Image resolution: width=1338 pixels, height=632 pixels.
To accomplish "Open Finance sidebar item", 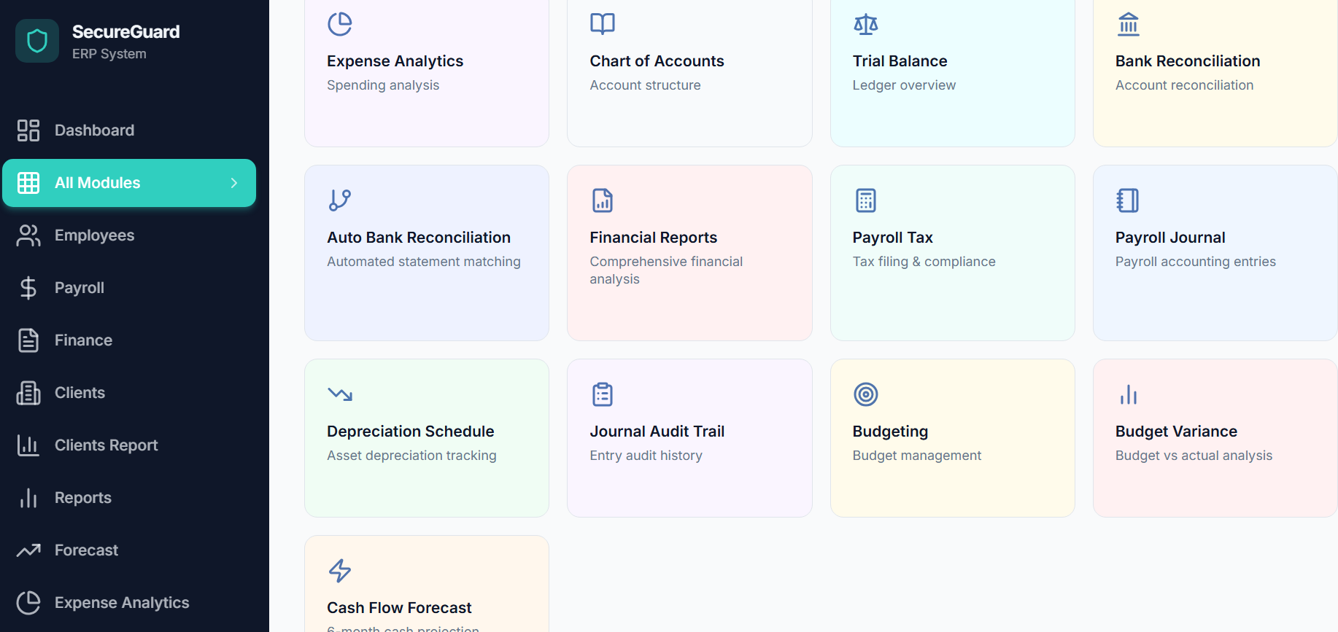I will [129, 340].
